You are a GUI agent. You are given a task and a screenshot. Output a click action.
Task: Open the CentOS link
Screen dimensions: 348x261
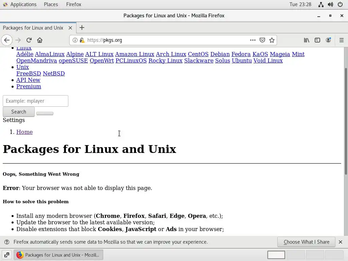point(198,54)
